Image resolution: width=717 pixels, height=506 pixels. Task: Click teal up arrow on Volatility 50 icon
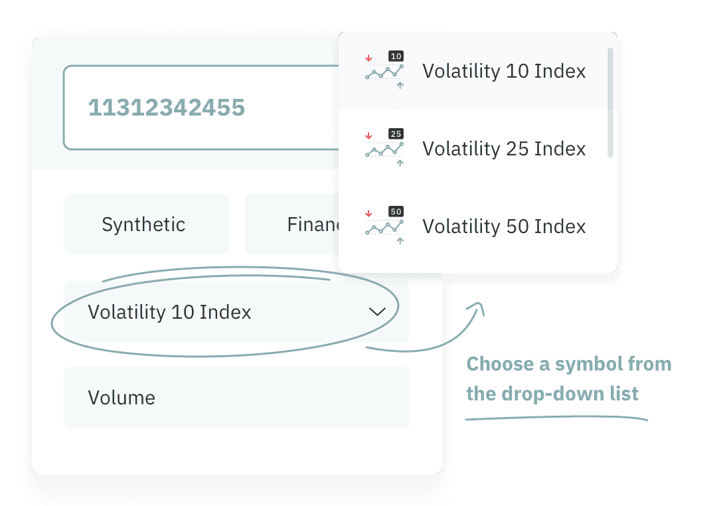pos(400,241)
